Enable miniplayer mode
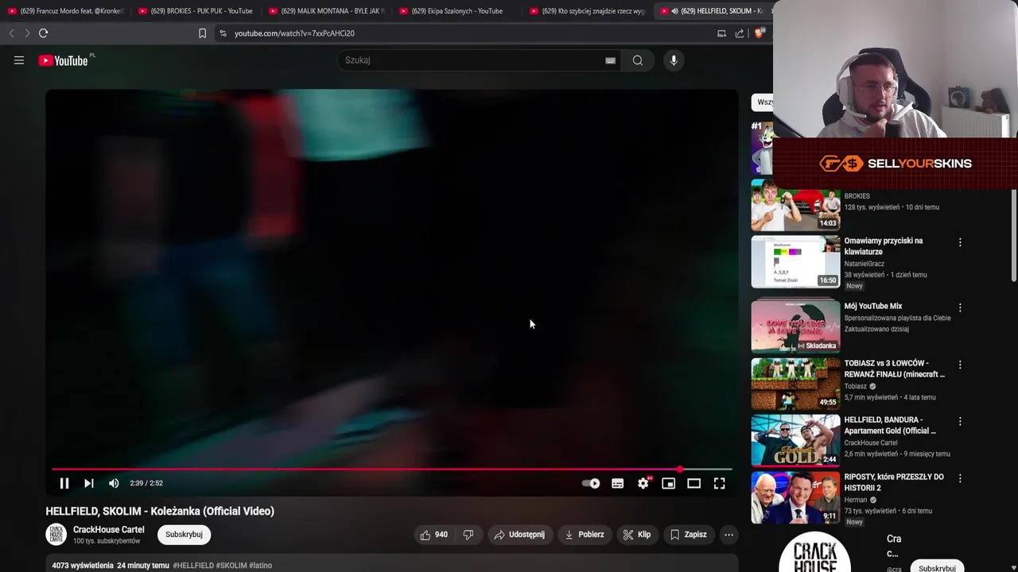The image size is (1018, 572). click(669, 483)
